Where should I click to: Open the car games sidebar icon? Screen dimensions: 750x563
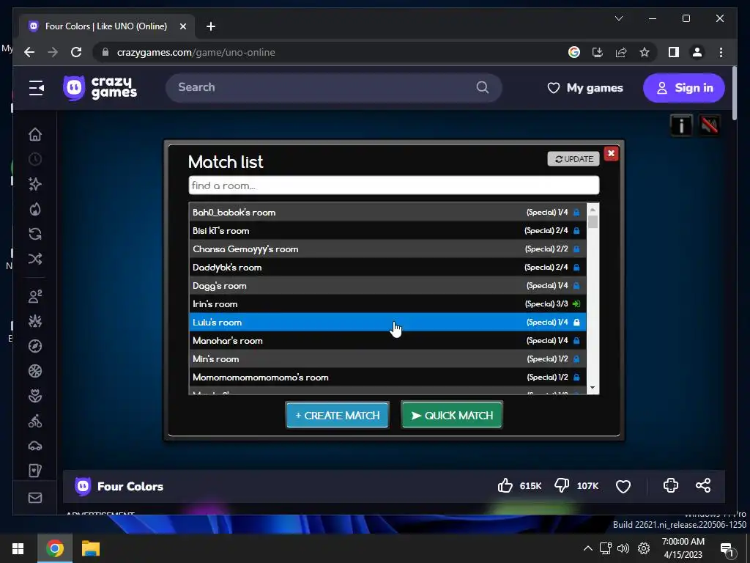pos(35,446)
